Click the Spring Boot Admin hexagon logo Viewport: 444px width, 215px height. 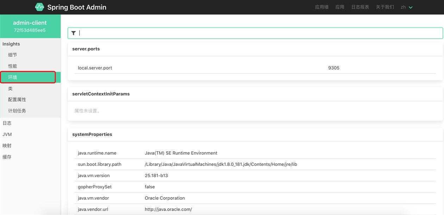[39, 7]
